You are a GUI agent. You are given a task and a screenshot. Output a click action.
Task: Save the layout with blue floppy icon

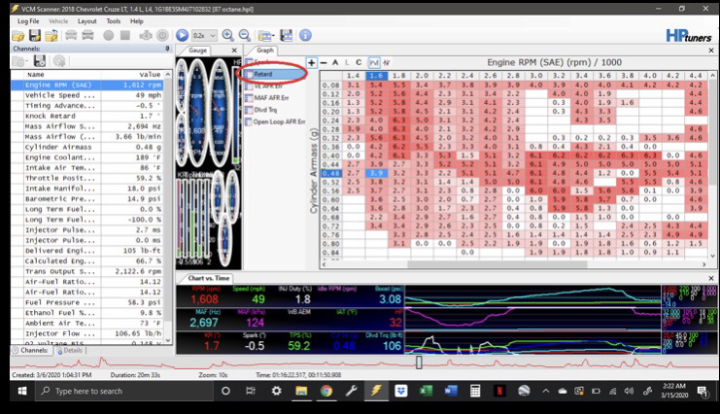point(287,35)
